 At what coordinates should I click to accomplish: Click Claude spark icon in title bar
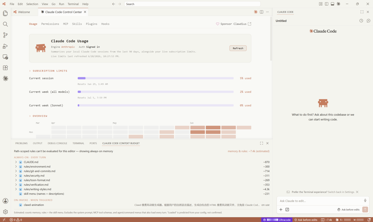[x=339, y=4]
